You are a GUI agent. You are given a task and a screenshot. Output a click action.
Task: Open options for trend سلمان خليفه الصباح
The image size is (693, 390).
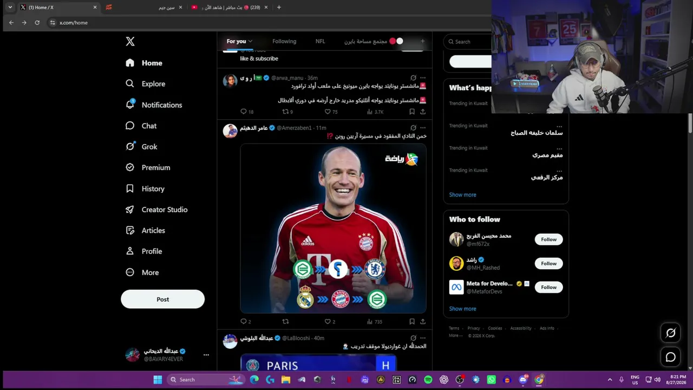[x=559, y=126]
